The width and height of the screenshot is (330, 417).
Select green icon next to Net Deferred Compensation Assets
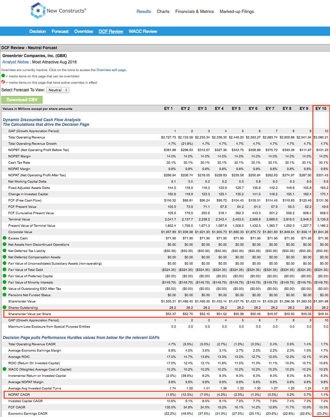click(5, 257)
